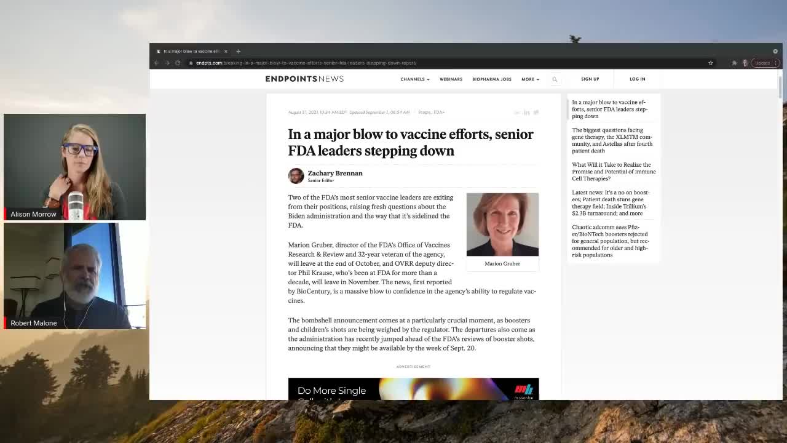
Task: Click the 'Senior Editor' title text
Action: pos(321,181)
